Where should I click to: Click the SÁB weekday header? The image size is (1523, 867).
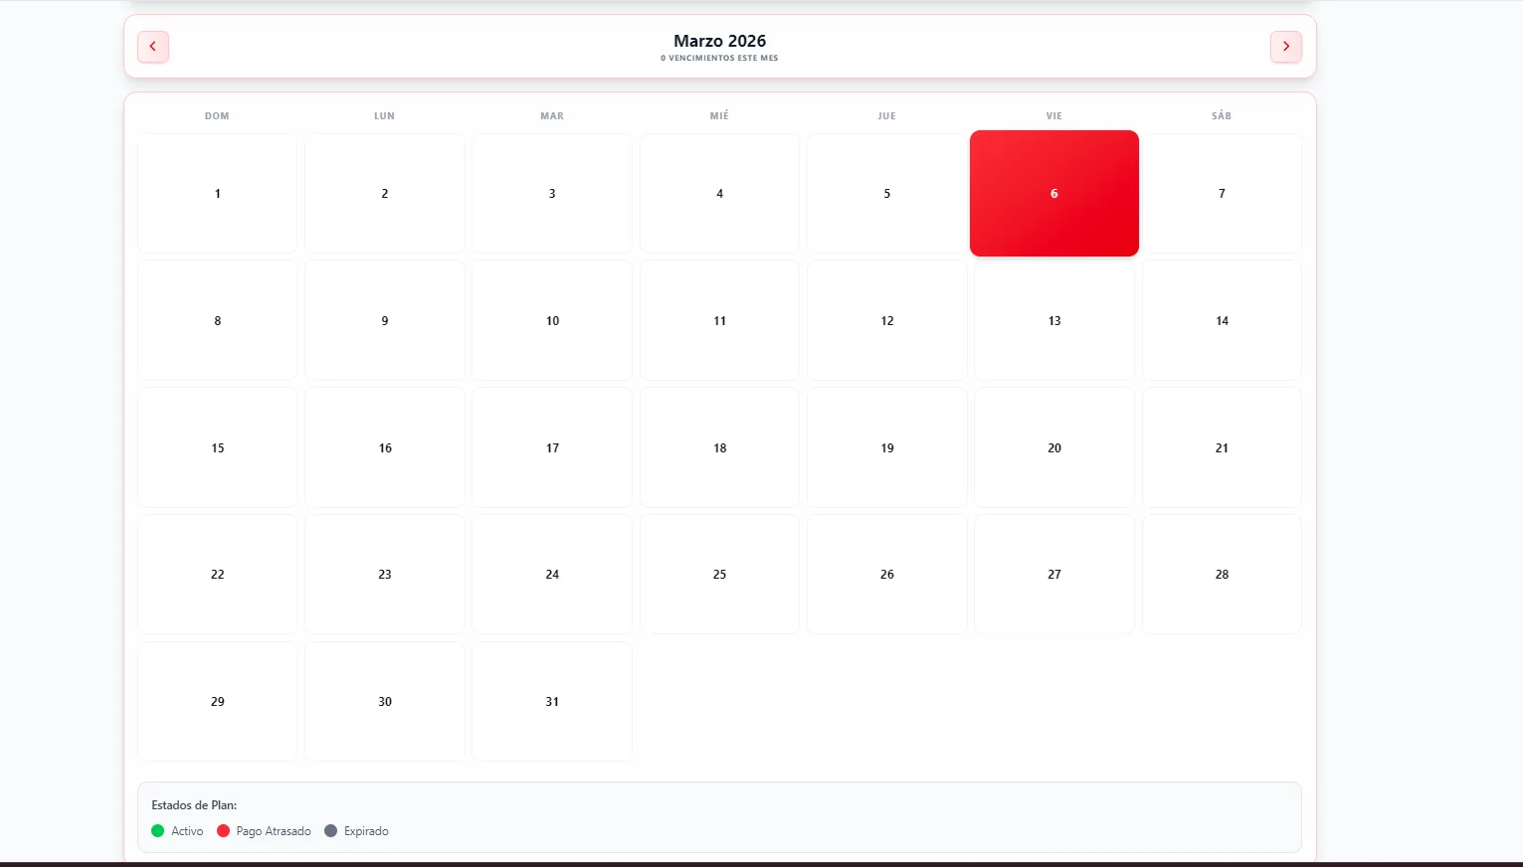point(1222,115)
